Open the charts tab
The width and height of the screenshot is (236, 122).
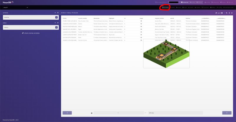pos(191,7)
